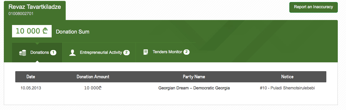Click the Donation Amount column header
The image size is (346, 110).
coord(93,76)
